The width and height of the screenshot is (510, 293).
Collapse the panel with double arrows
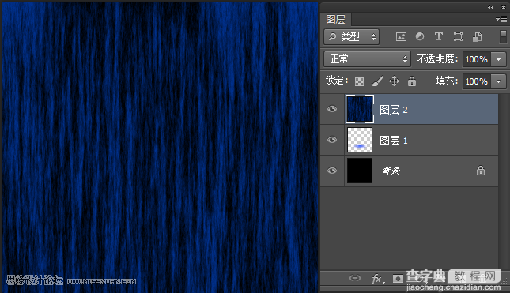tap(491, 7)
